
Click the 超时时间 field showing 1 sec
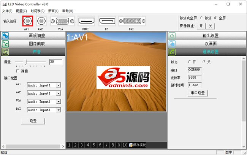tap(195, 85)
